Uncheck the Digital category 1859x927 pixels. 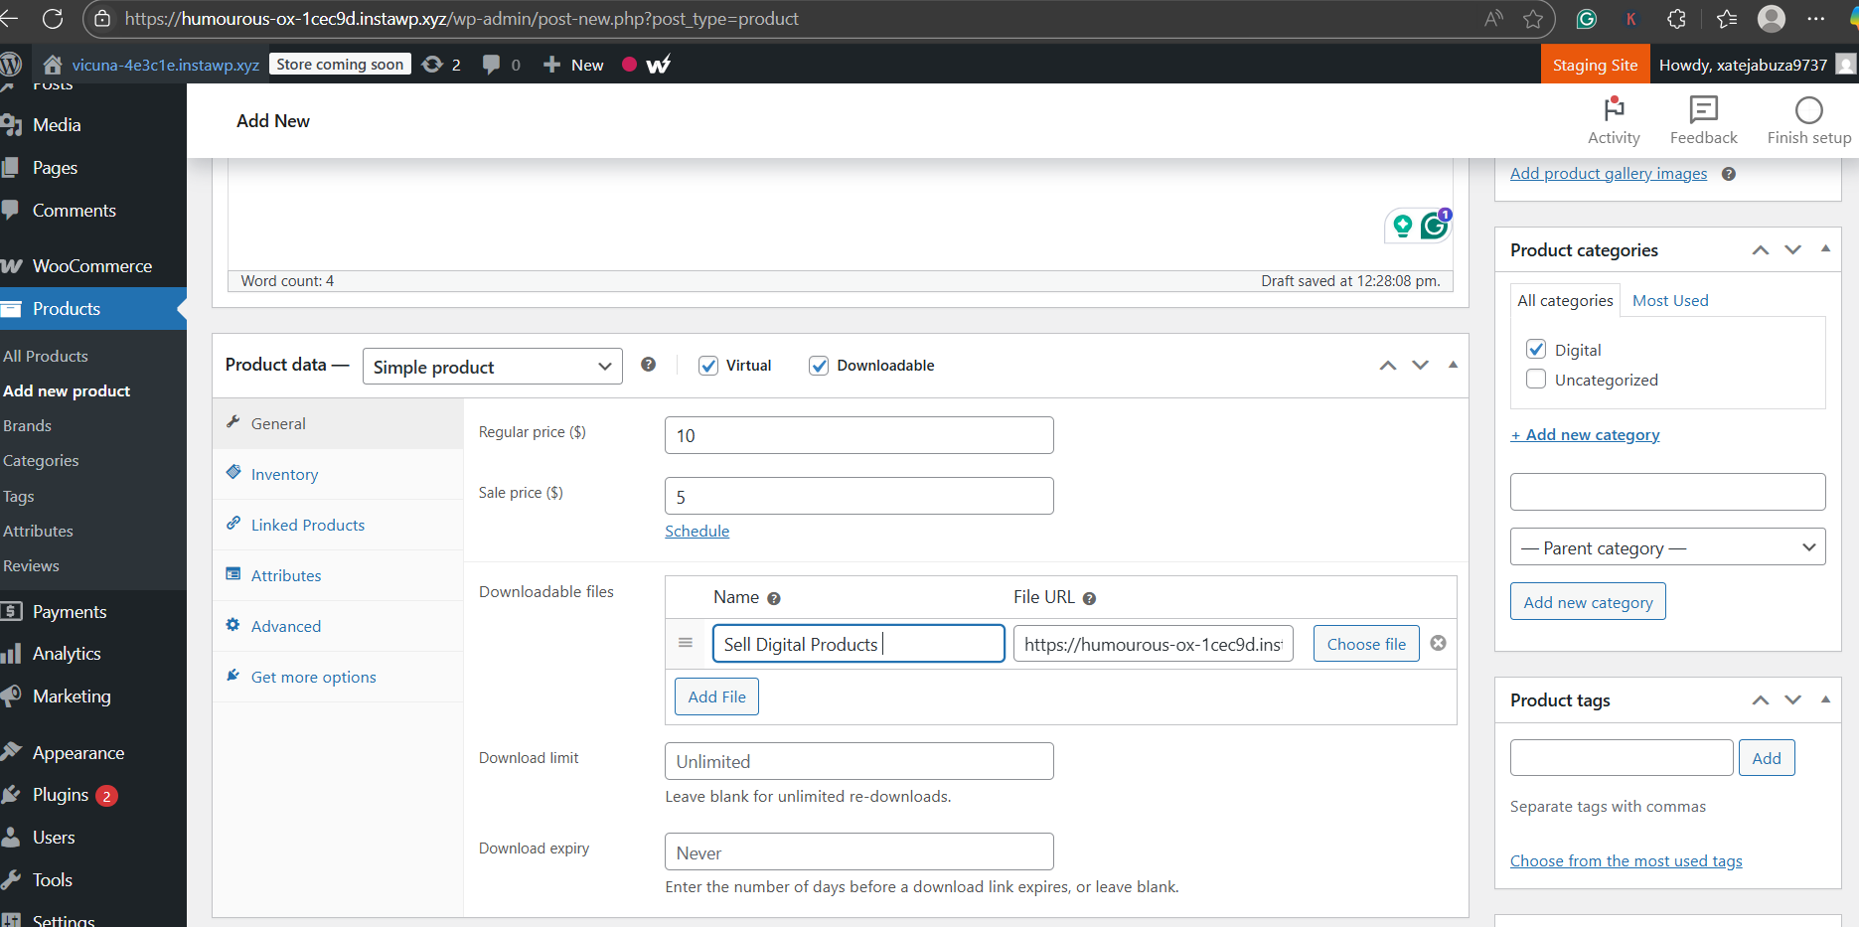point(1536,349)
